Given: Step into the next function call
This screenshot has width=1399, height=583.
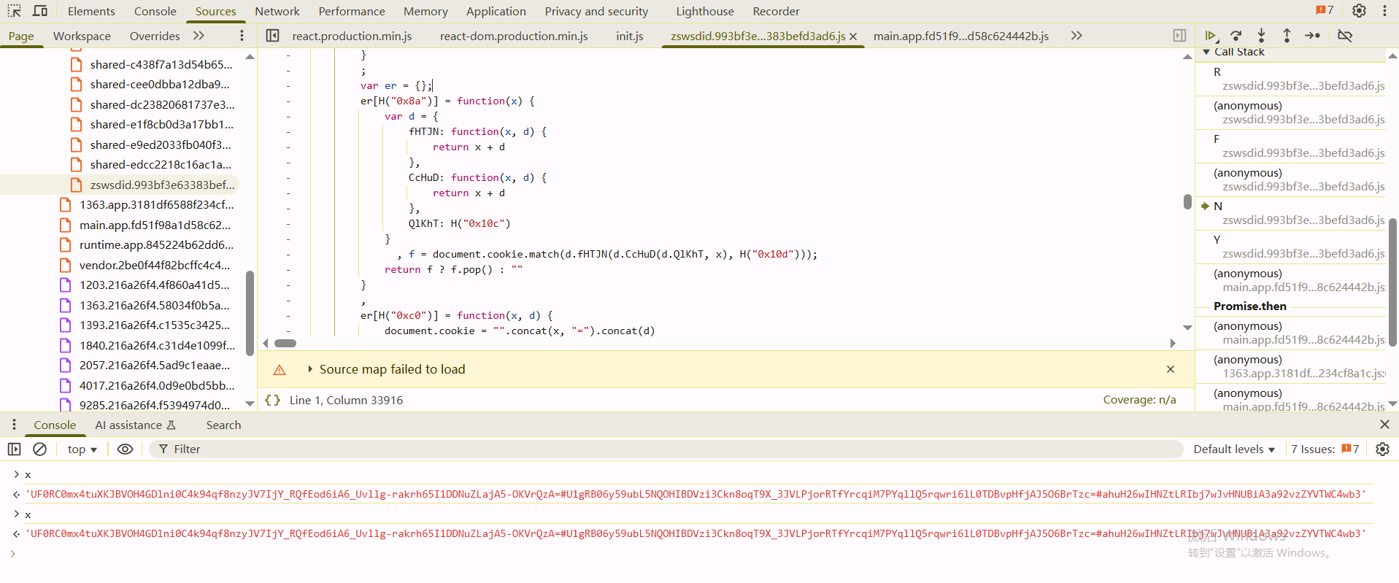Looking at the screenshot, I should click(1261, 36).
